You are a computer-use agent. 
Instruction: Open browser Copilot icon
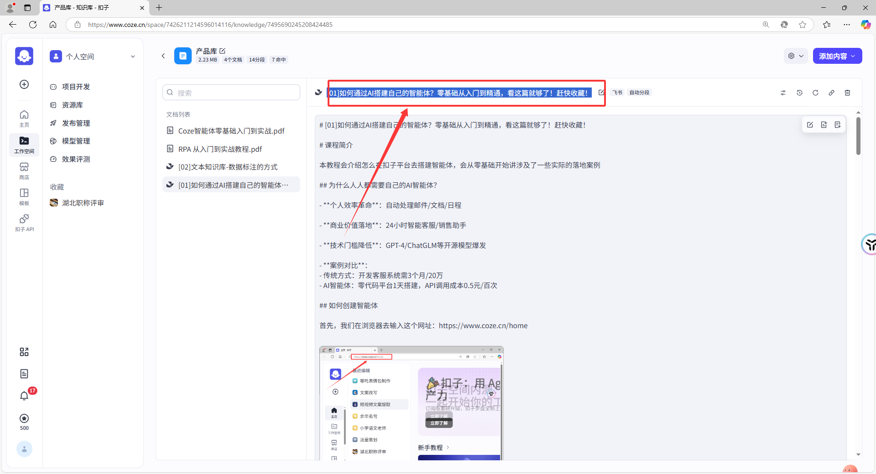[x=866, y=25]
